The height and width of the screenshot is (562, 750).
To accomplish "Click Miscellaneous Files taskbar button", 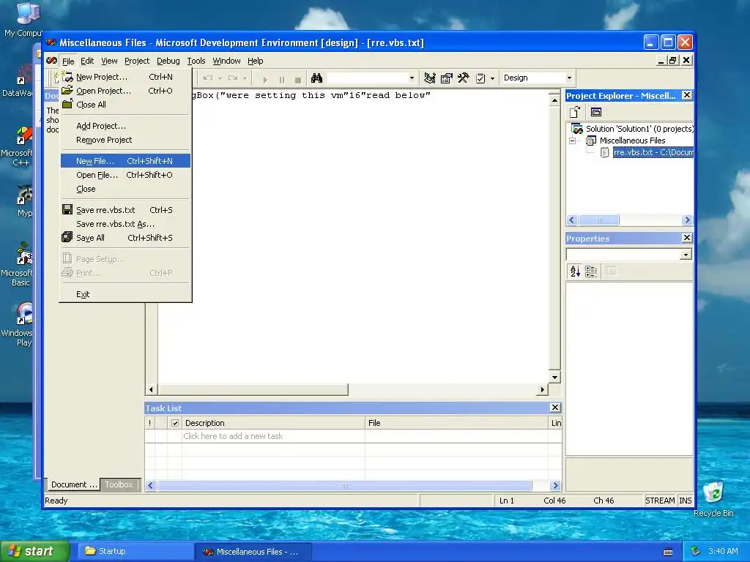I will [x=253, y=552].
